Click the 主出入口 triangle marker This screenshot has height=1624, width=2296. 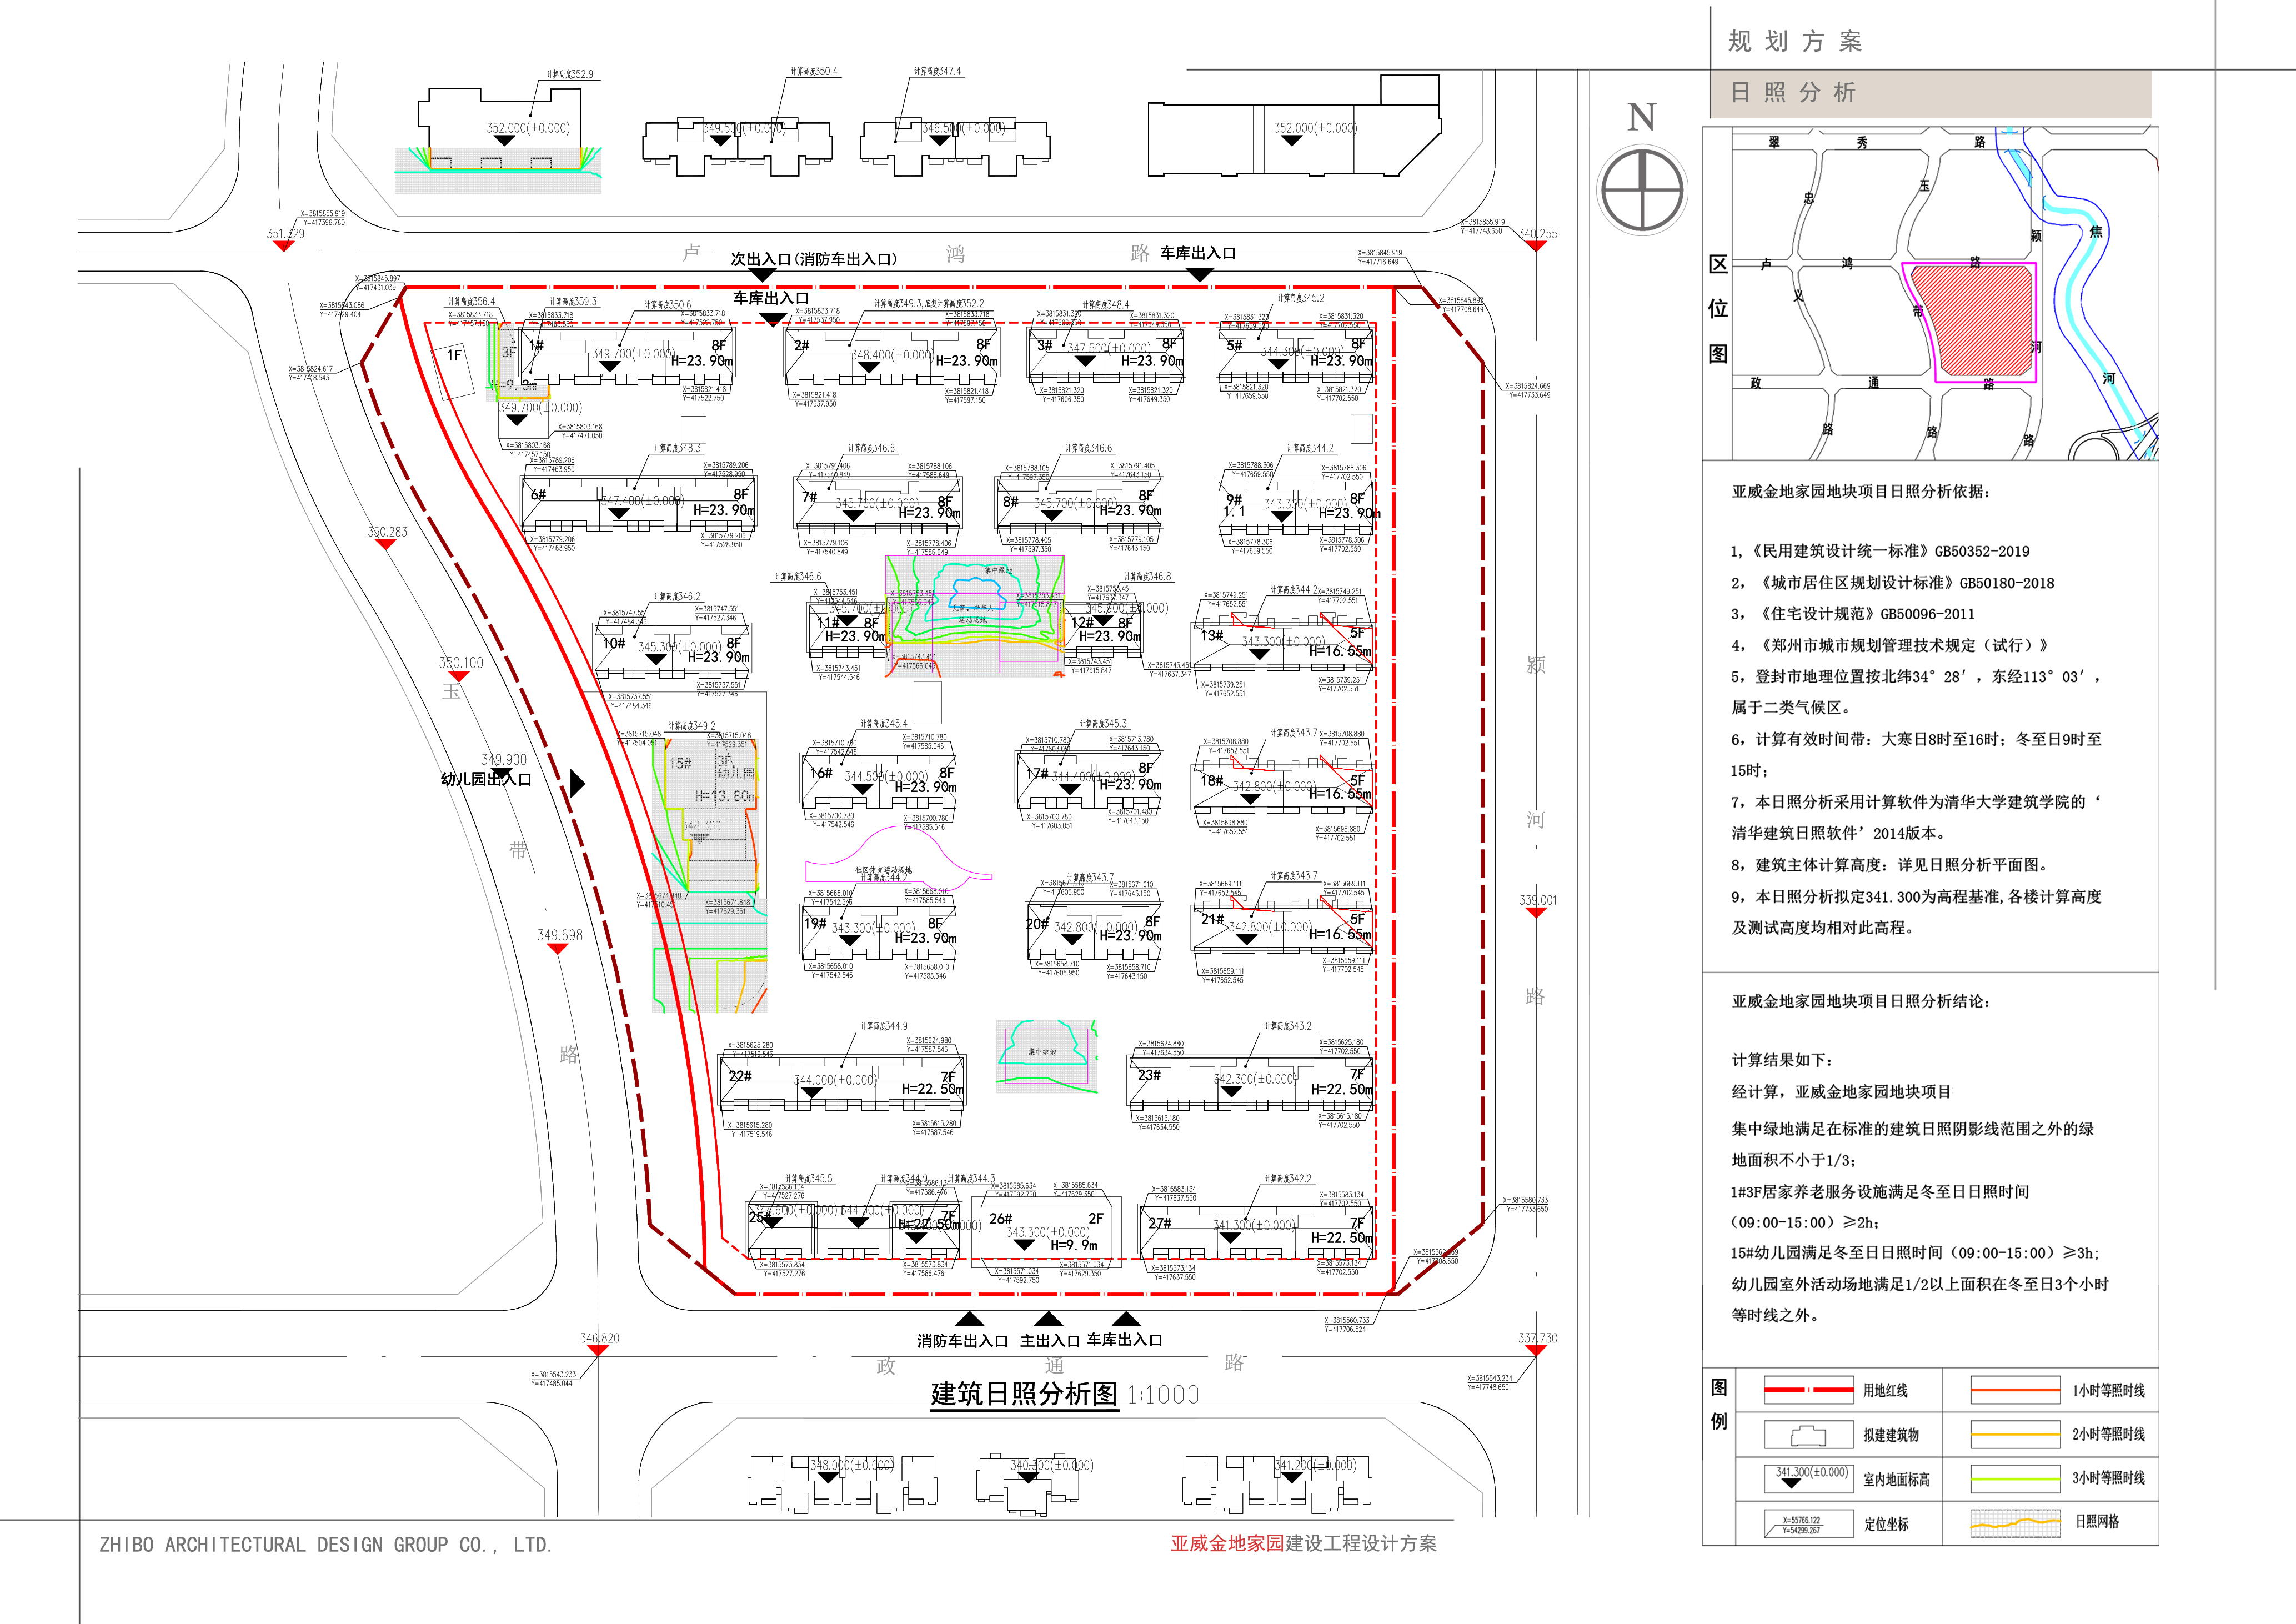coord(1048,1319)
